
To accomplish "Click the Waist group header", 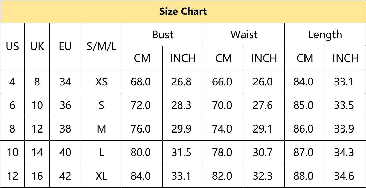I will tap(244, 34).
